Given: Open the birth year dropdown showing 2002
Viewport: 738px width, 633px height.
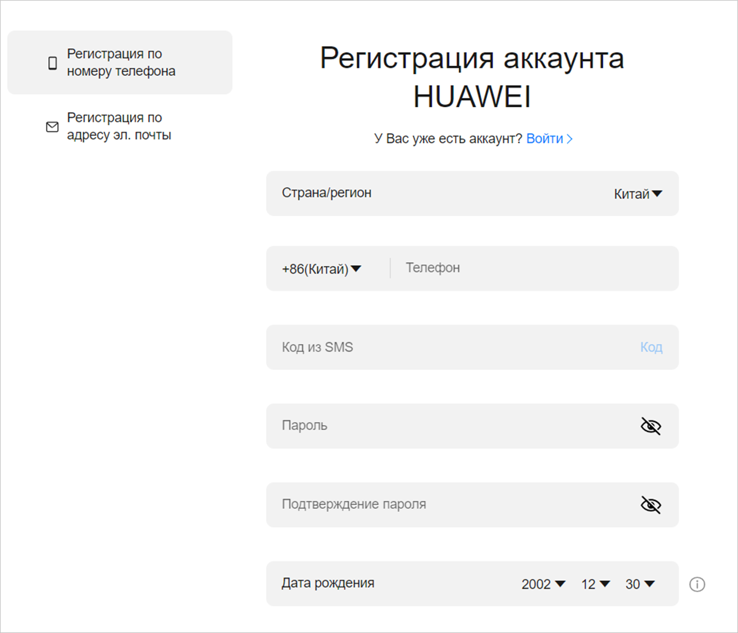Looking at the screenshot, I should coord(543,584).
